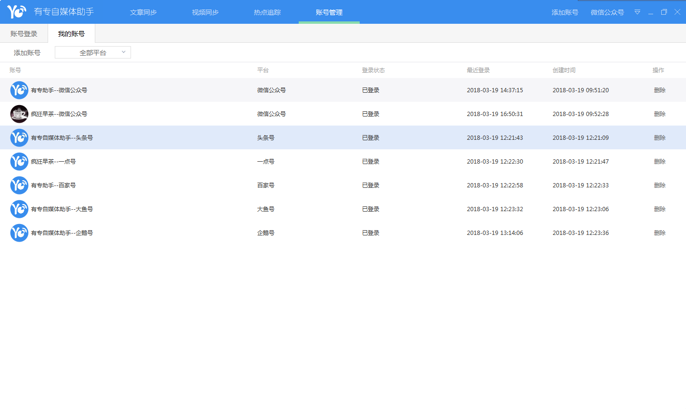Viewport: 686px width, 409px height.
Task: Open the title bar triangle dropdown menu
Action: [x=637, y=12]
